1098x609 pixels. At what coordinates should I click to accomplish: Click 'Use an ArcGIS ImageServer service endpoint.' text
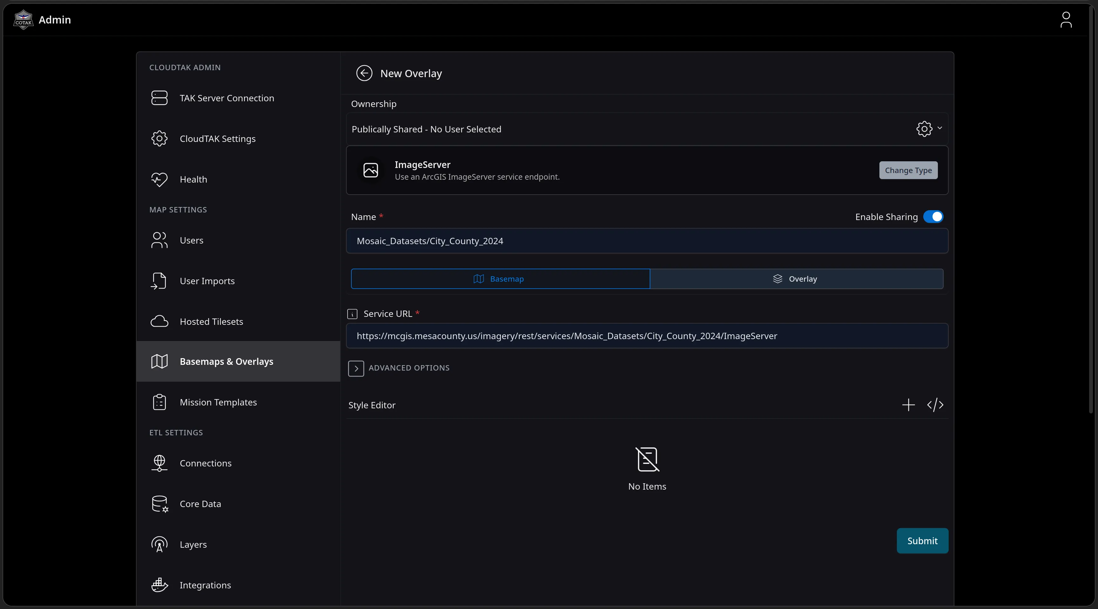[x=477, y=177]
